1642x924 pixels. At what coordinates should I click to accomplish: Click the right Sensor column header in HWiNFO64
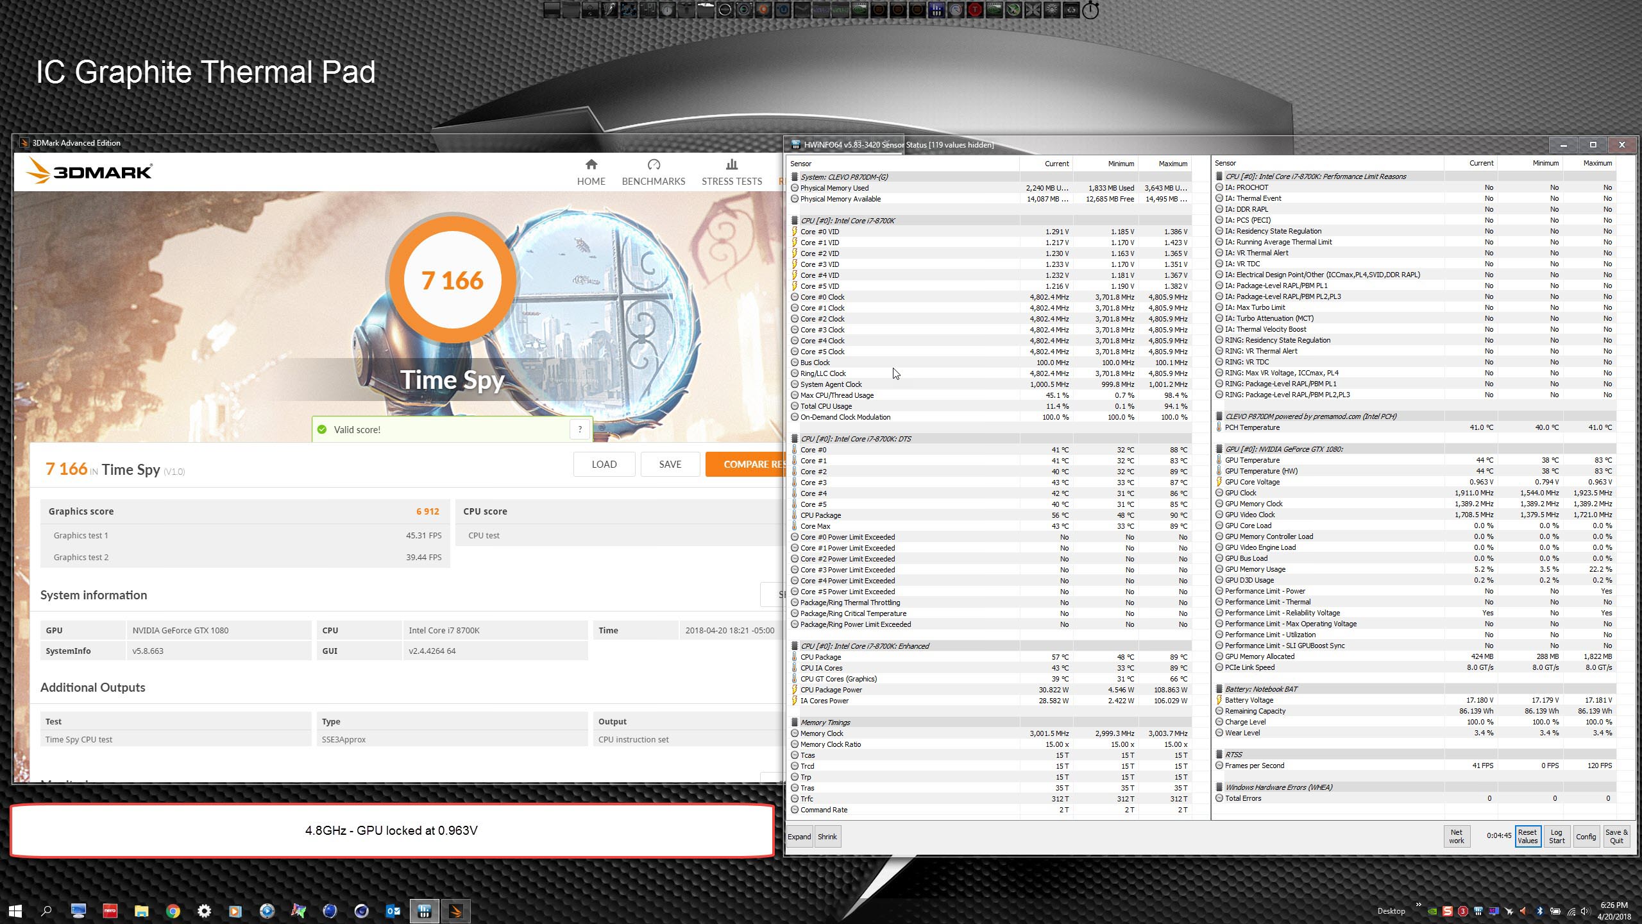[1328, 163]
